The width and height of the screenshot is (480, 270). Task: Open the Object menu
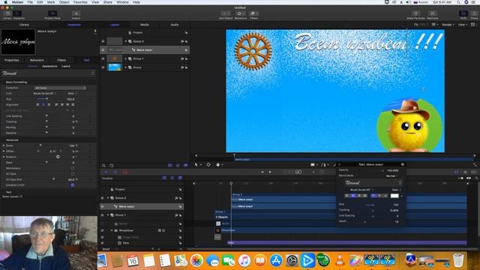[x=64, y=2]
